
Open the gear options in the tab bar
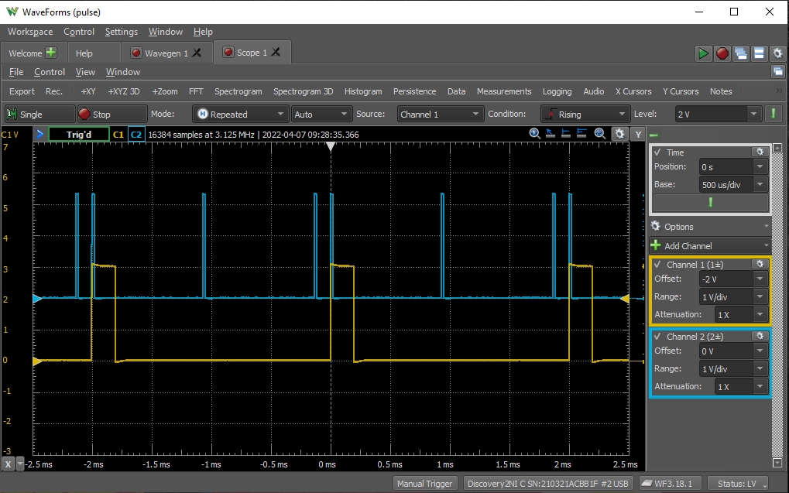(x=777, y=53)
